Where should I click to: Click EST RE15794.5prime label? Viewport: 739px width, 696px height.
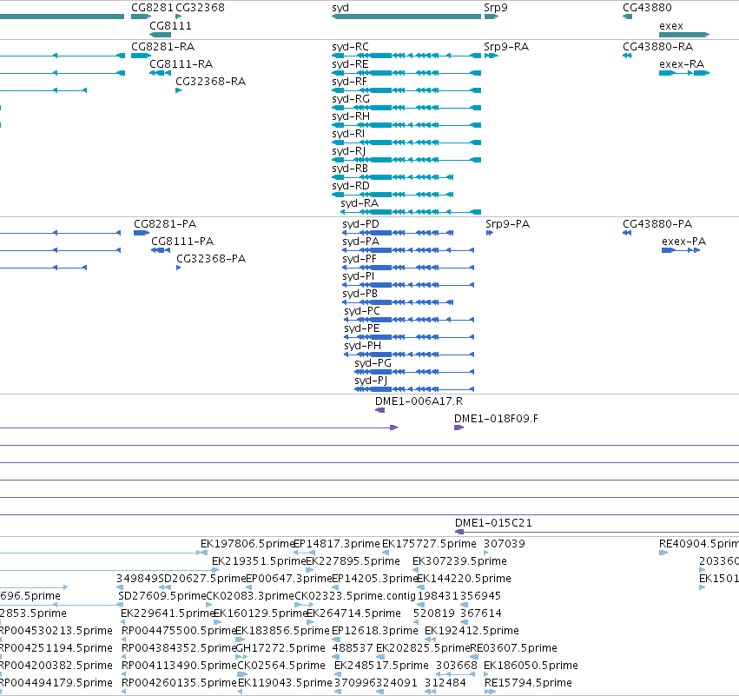(528, 683)
